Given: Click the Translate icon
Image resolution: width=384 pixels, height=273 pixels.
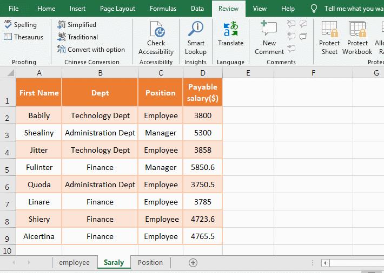Looking at the screenshot, I should point(230,33).
